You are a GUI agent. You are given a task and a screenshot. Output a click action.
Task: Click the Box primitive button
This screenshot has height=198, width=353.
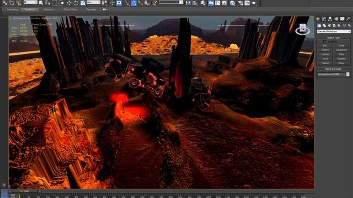[325, 46]
